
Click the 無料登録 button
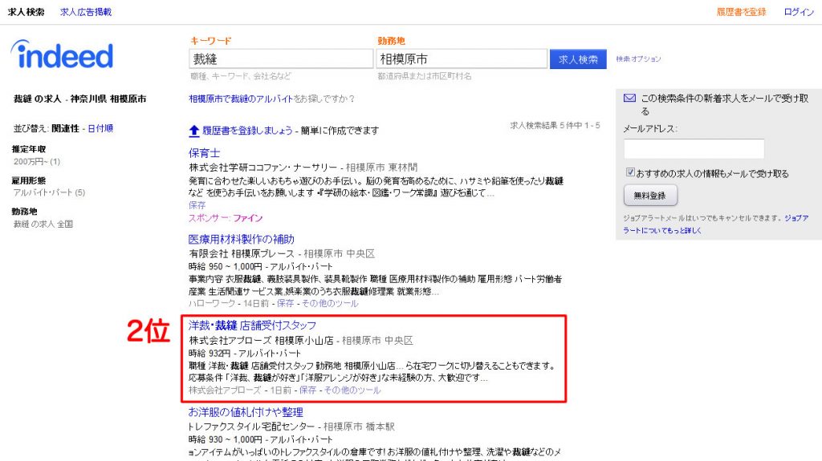(x=650, y=196)
